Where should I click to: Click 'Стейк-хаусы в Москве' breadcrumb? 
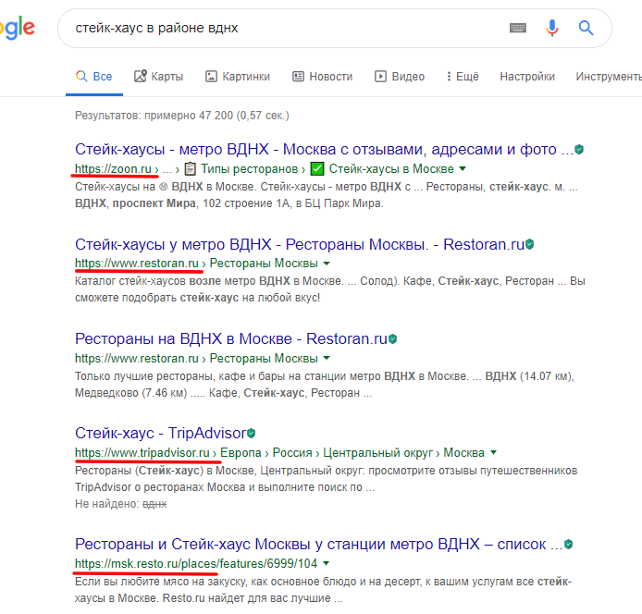391,168
